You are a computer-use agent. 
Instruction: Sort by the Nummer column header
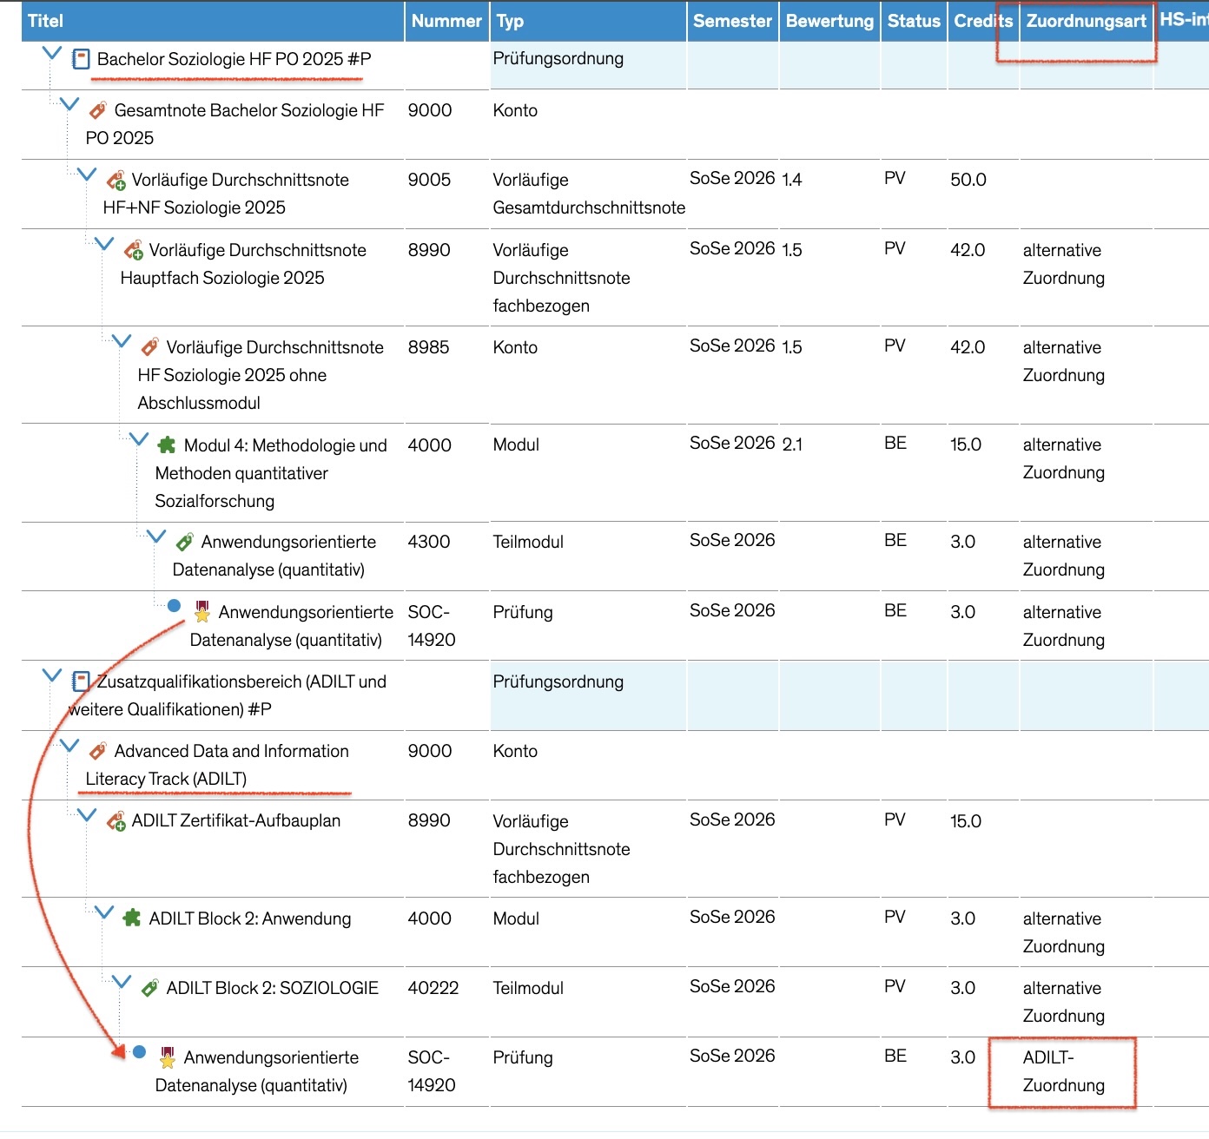click(x=446, y=21)
